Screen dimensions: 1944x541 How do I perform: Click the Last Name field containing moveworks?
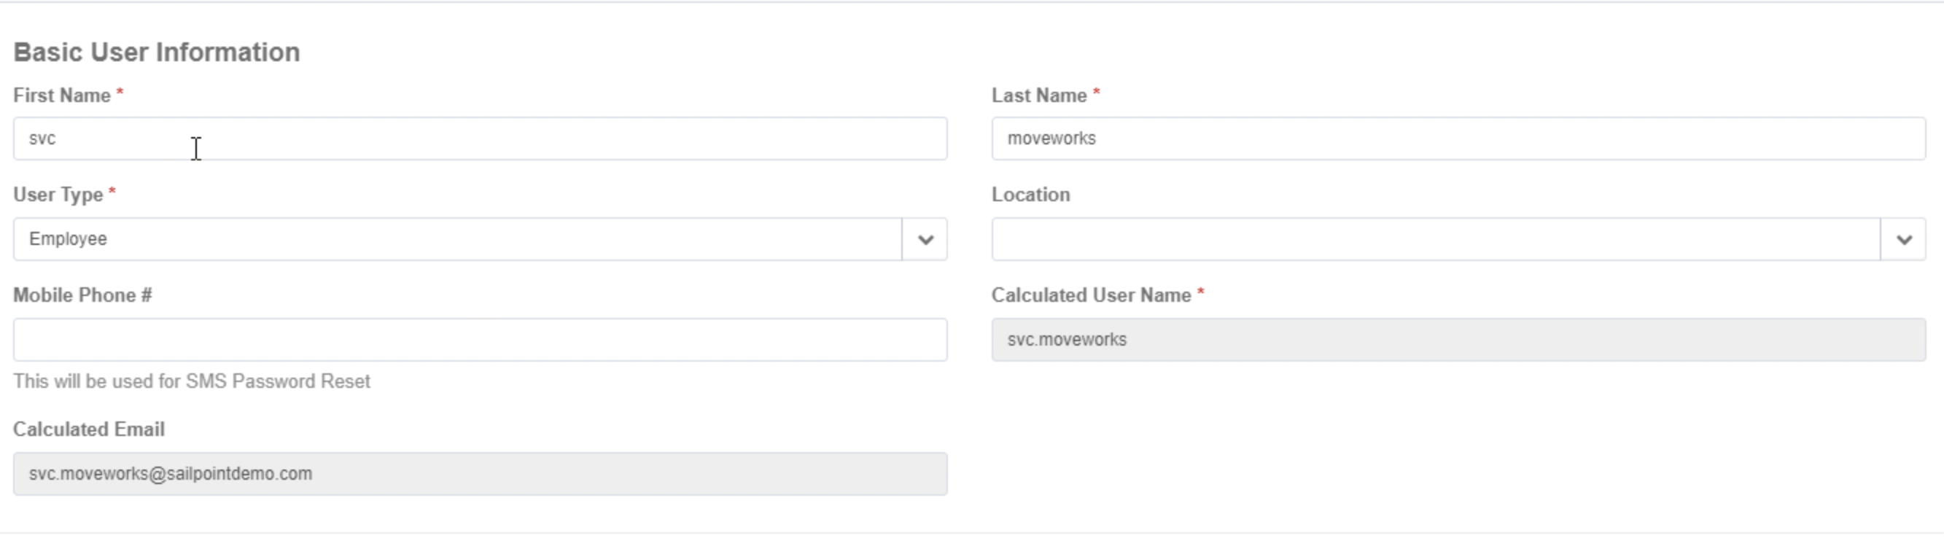[1458, 138]
